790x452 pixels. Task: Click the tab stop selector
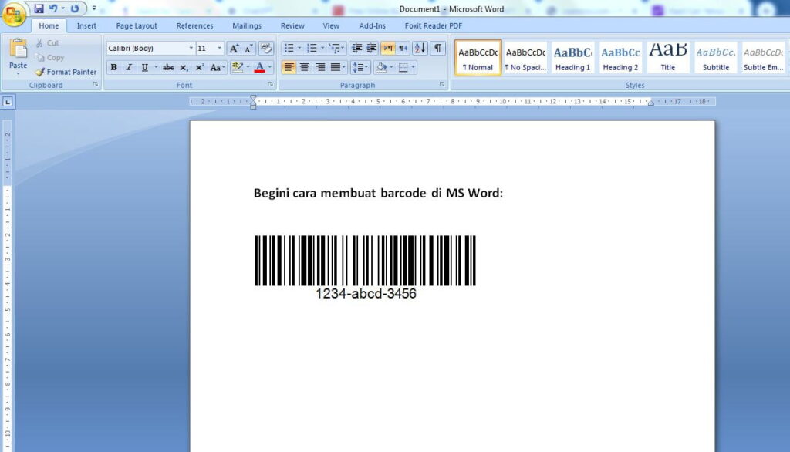point(8,102)
